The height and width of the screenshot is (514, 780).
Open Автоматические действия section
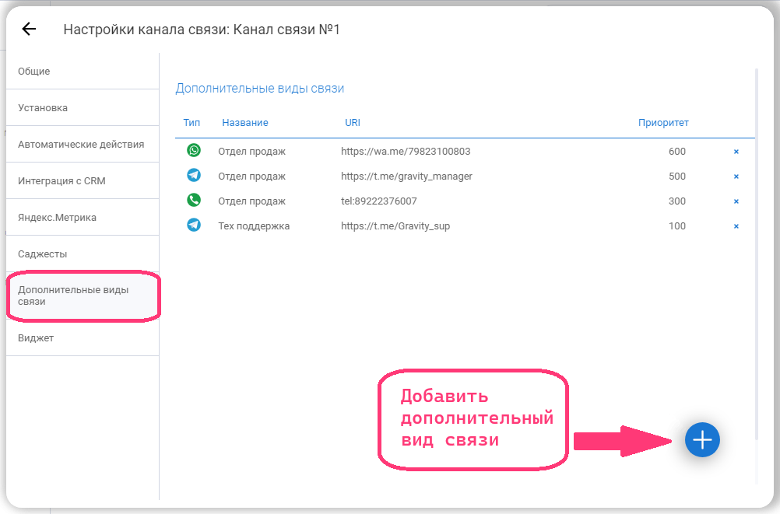(81, 145)
